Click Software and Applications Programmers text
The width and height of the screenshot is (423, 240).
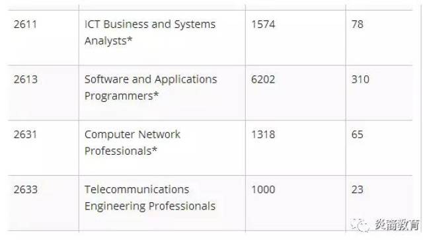point(151,87)
